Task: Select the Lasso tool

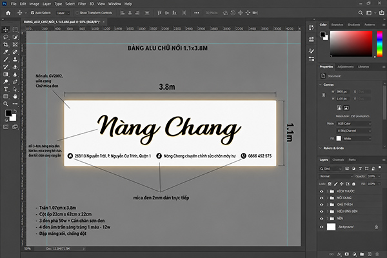Action: click(6, 37)
